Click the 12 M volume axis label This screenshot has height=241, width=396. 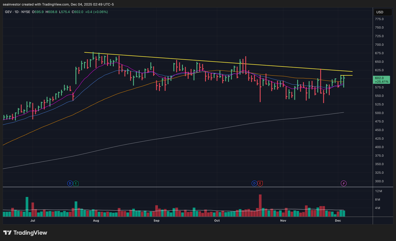pos(378,191)
